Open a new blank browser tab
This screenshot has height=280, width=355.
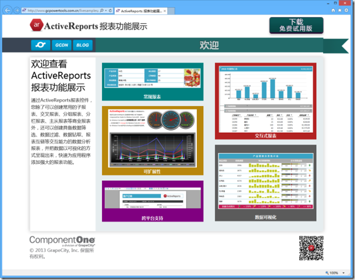[x=171, y=11]
